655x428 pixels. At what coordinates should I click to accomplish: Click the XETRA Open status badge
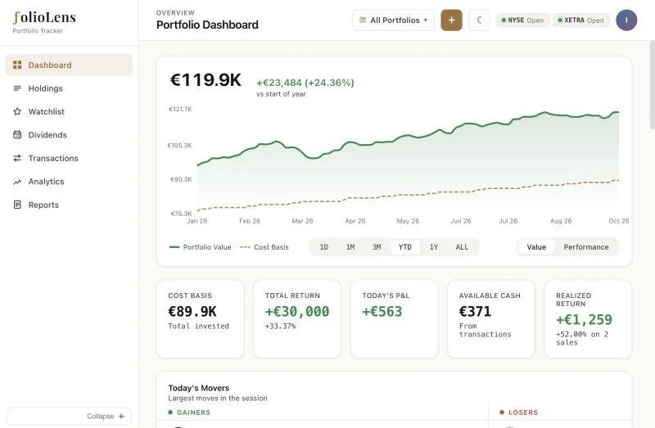coord(581,20)
